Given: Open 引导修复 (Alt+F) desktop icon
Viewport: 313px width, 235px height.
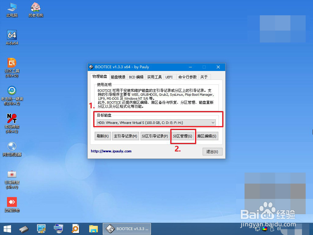Looking at the screenshot, I should (12, 179).
